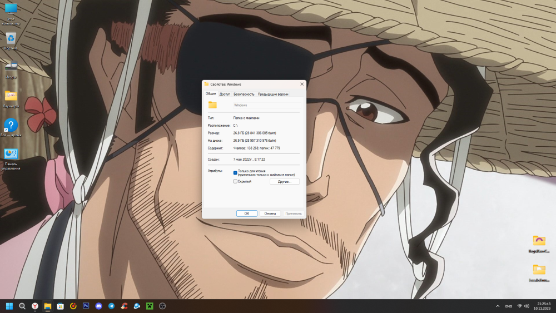Show hidden tray icons chevron
This screenshot has width=556, height=313.
(x=498, y=306)
